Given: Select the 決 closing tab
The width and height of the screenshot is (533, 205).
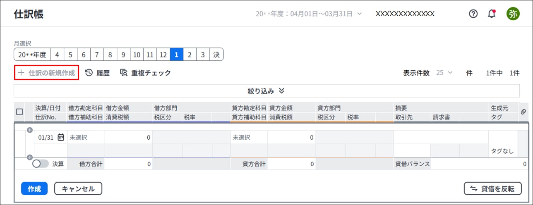Looking at the screenshot, I should tap(216, 55).
